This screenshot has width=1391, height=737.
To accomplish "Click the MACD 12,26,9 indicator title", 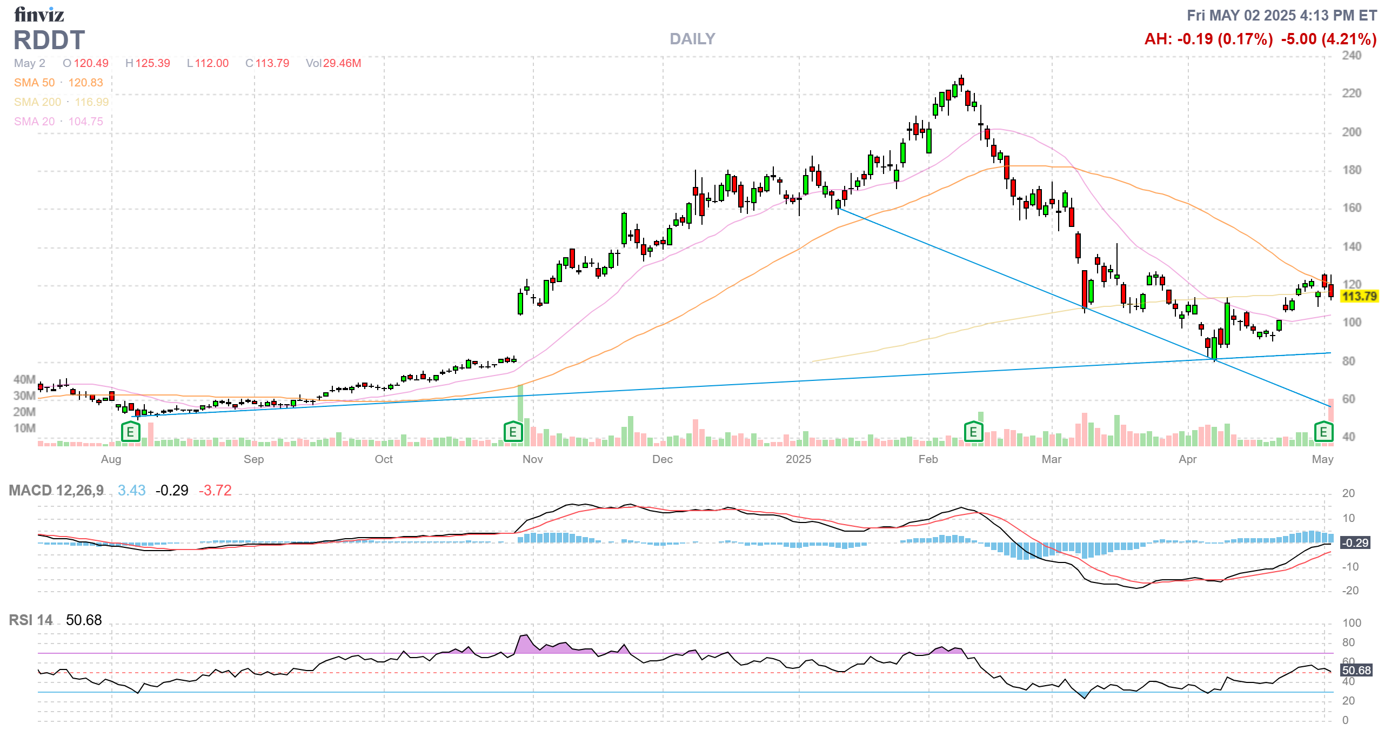I will pos(56,490).
